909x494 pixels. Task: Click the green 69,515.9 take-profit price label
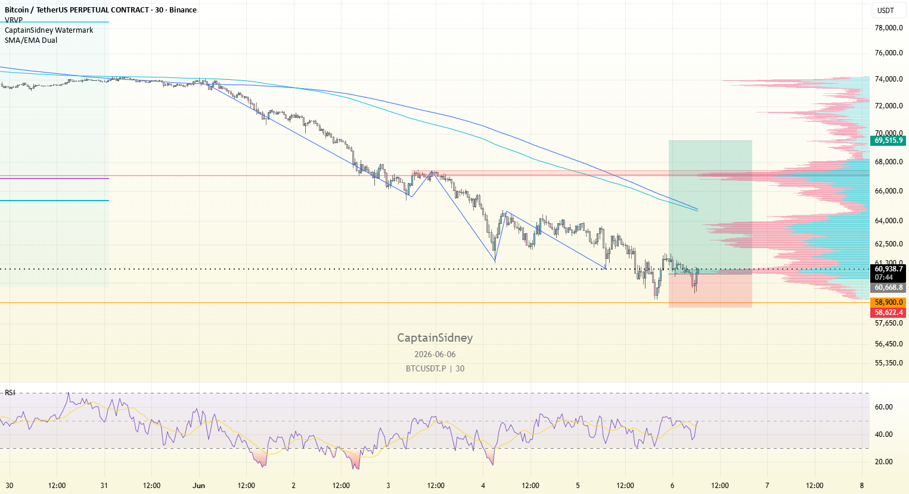click(x=888, y=140)
